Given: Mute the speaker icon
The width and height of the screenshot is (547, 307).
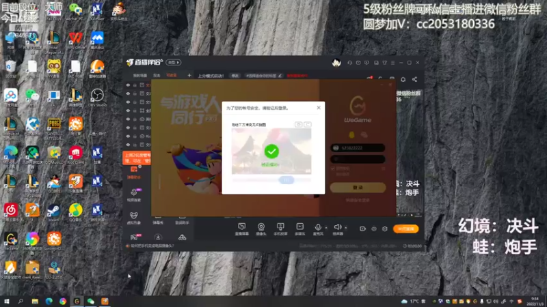Looking at the screenshot, I should (337, 227).
